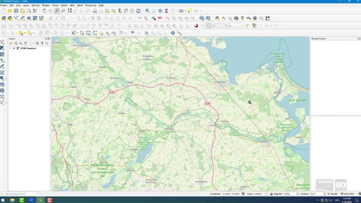
Task: Open the Temporal Controller clock icon
Action: coord(132,11)
